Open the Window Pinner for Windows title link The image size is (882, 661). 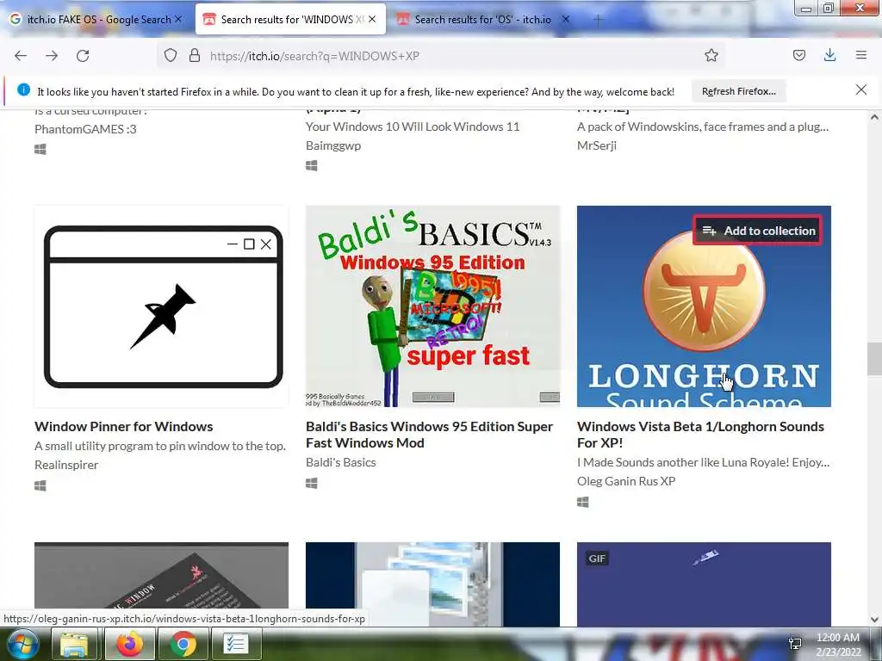124,426
